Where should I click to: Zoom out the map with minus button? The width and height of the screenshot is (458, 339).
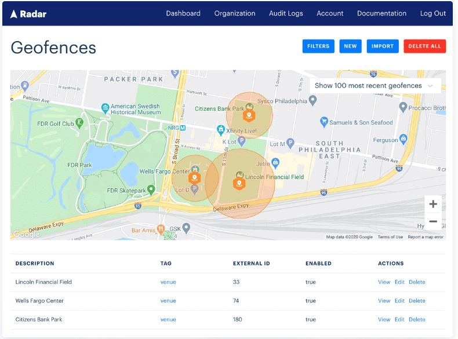tap(433, 221)
